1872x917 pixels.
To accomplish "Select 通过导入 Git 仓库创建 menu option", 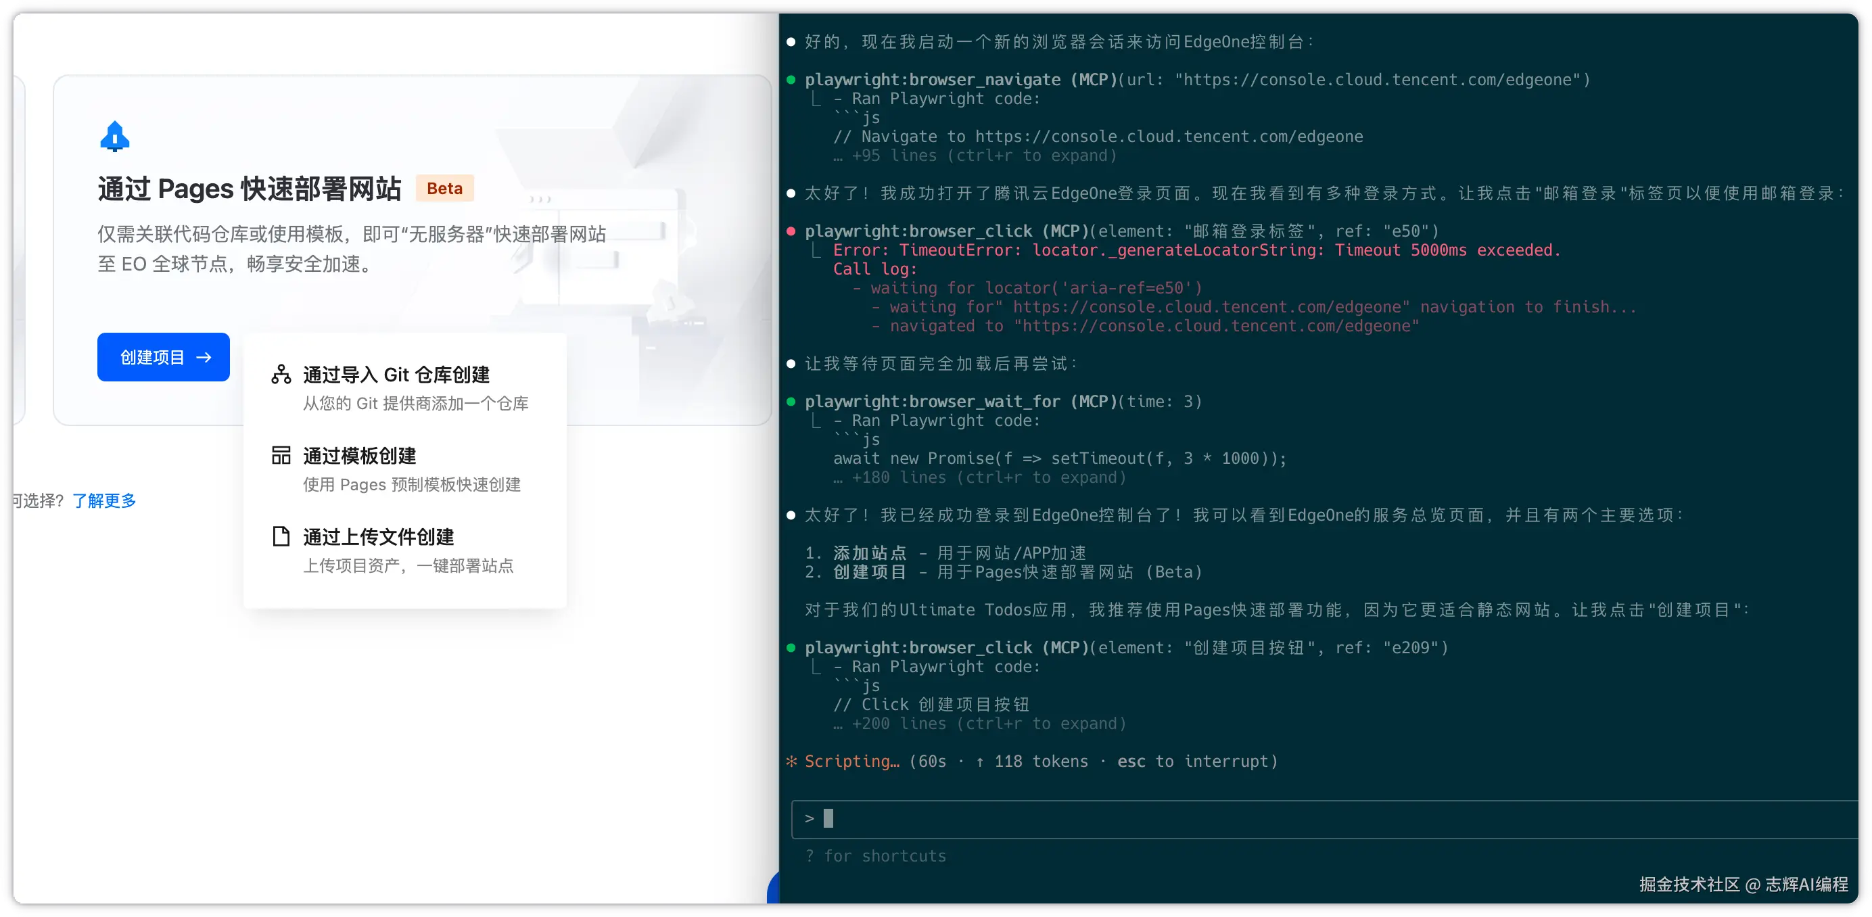I will [x=396, y=375].
